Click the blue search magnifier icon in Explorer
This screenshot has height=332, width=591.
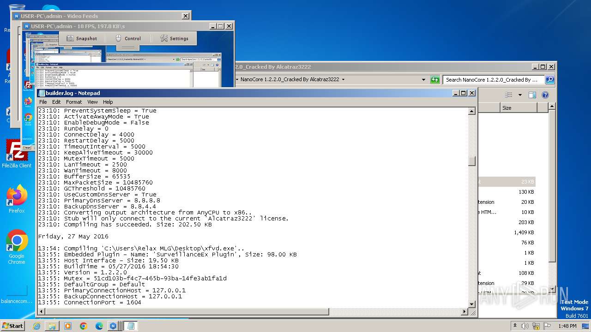coord(549,80)
